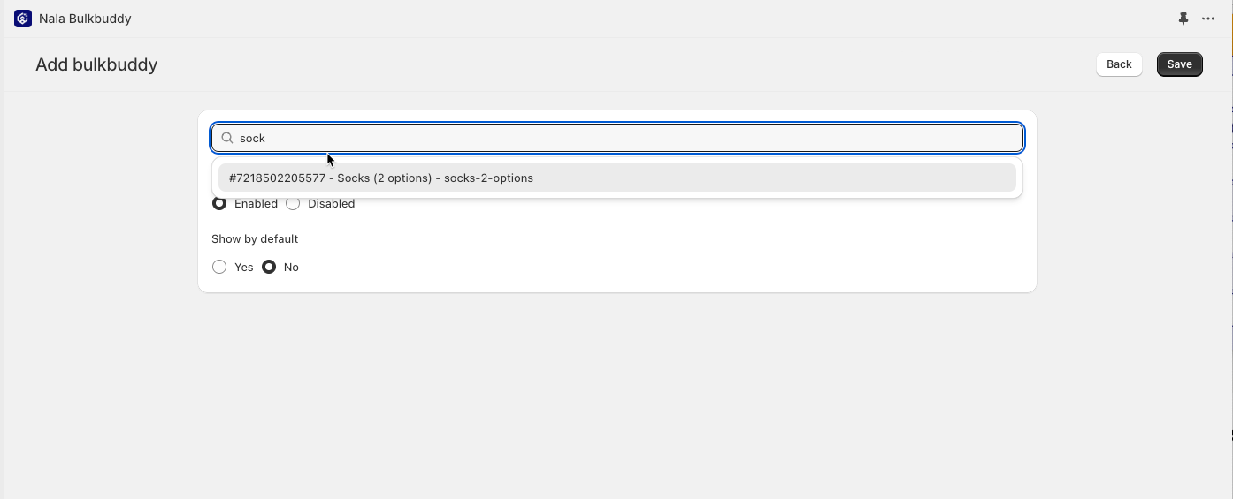
Task: Open the three-dot more actions menu
Action: 1208,19
